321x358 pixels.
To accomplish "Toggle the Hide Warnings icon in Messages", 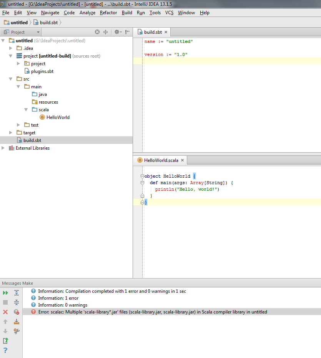I will click(x=17, y=312).
